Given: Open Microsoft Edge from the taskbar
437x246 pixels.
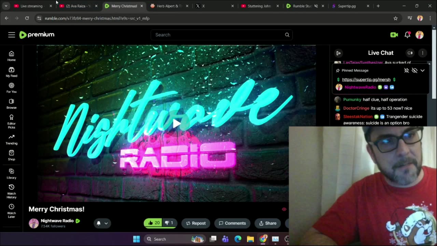Looking at the screenshot, I should [x=238, y=239].
